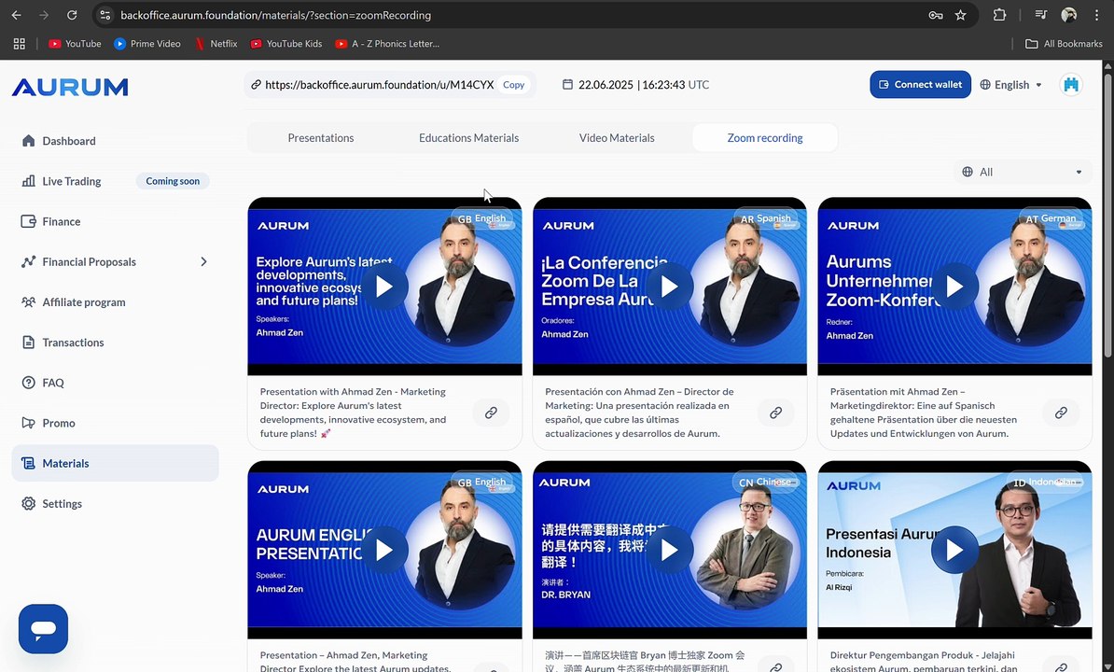Image resolution: width=1114 pixels, height=672 pixels.
Task: Click the Coming soon badge
Action: coord(173,181)
